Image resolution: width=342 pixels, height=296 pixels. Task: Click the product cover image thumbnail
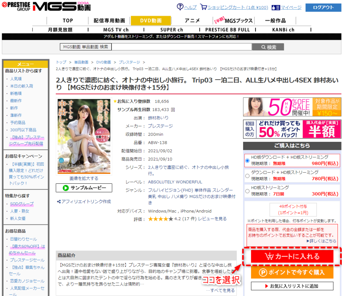(x=84, y=136)
